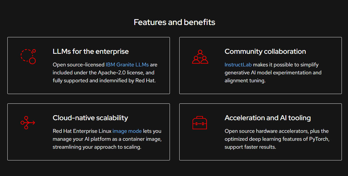348x176 pixels.
Task: Click the Acceleration and AI tooling heading
Action: (268, 118)
